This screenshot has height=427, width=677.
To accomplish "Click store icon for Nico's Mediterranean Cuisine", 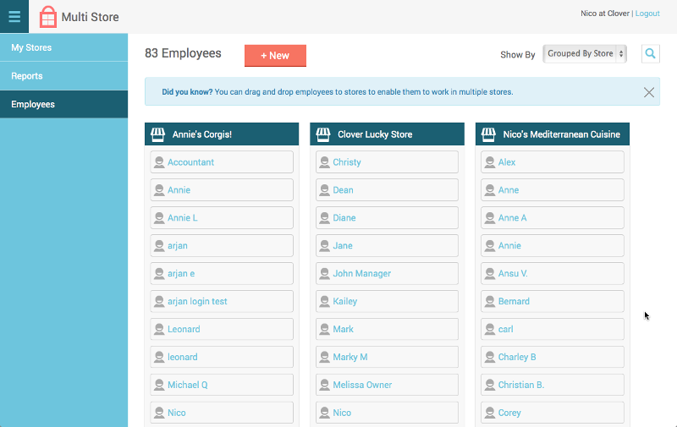I will click(488, 134).
